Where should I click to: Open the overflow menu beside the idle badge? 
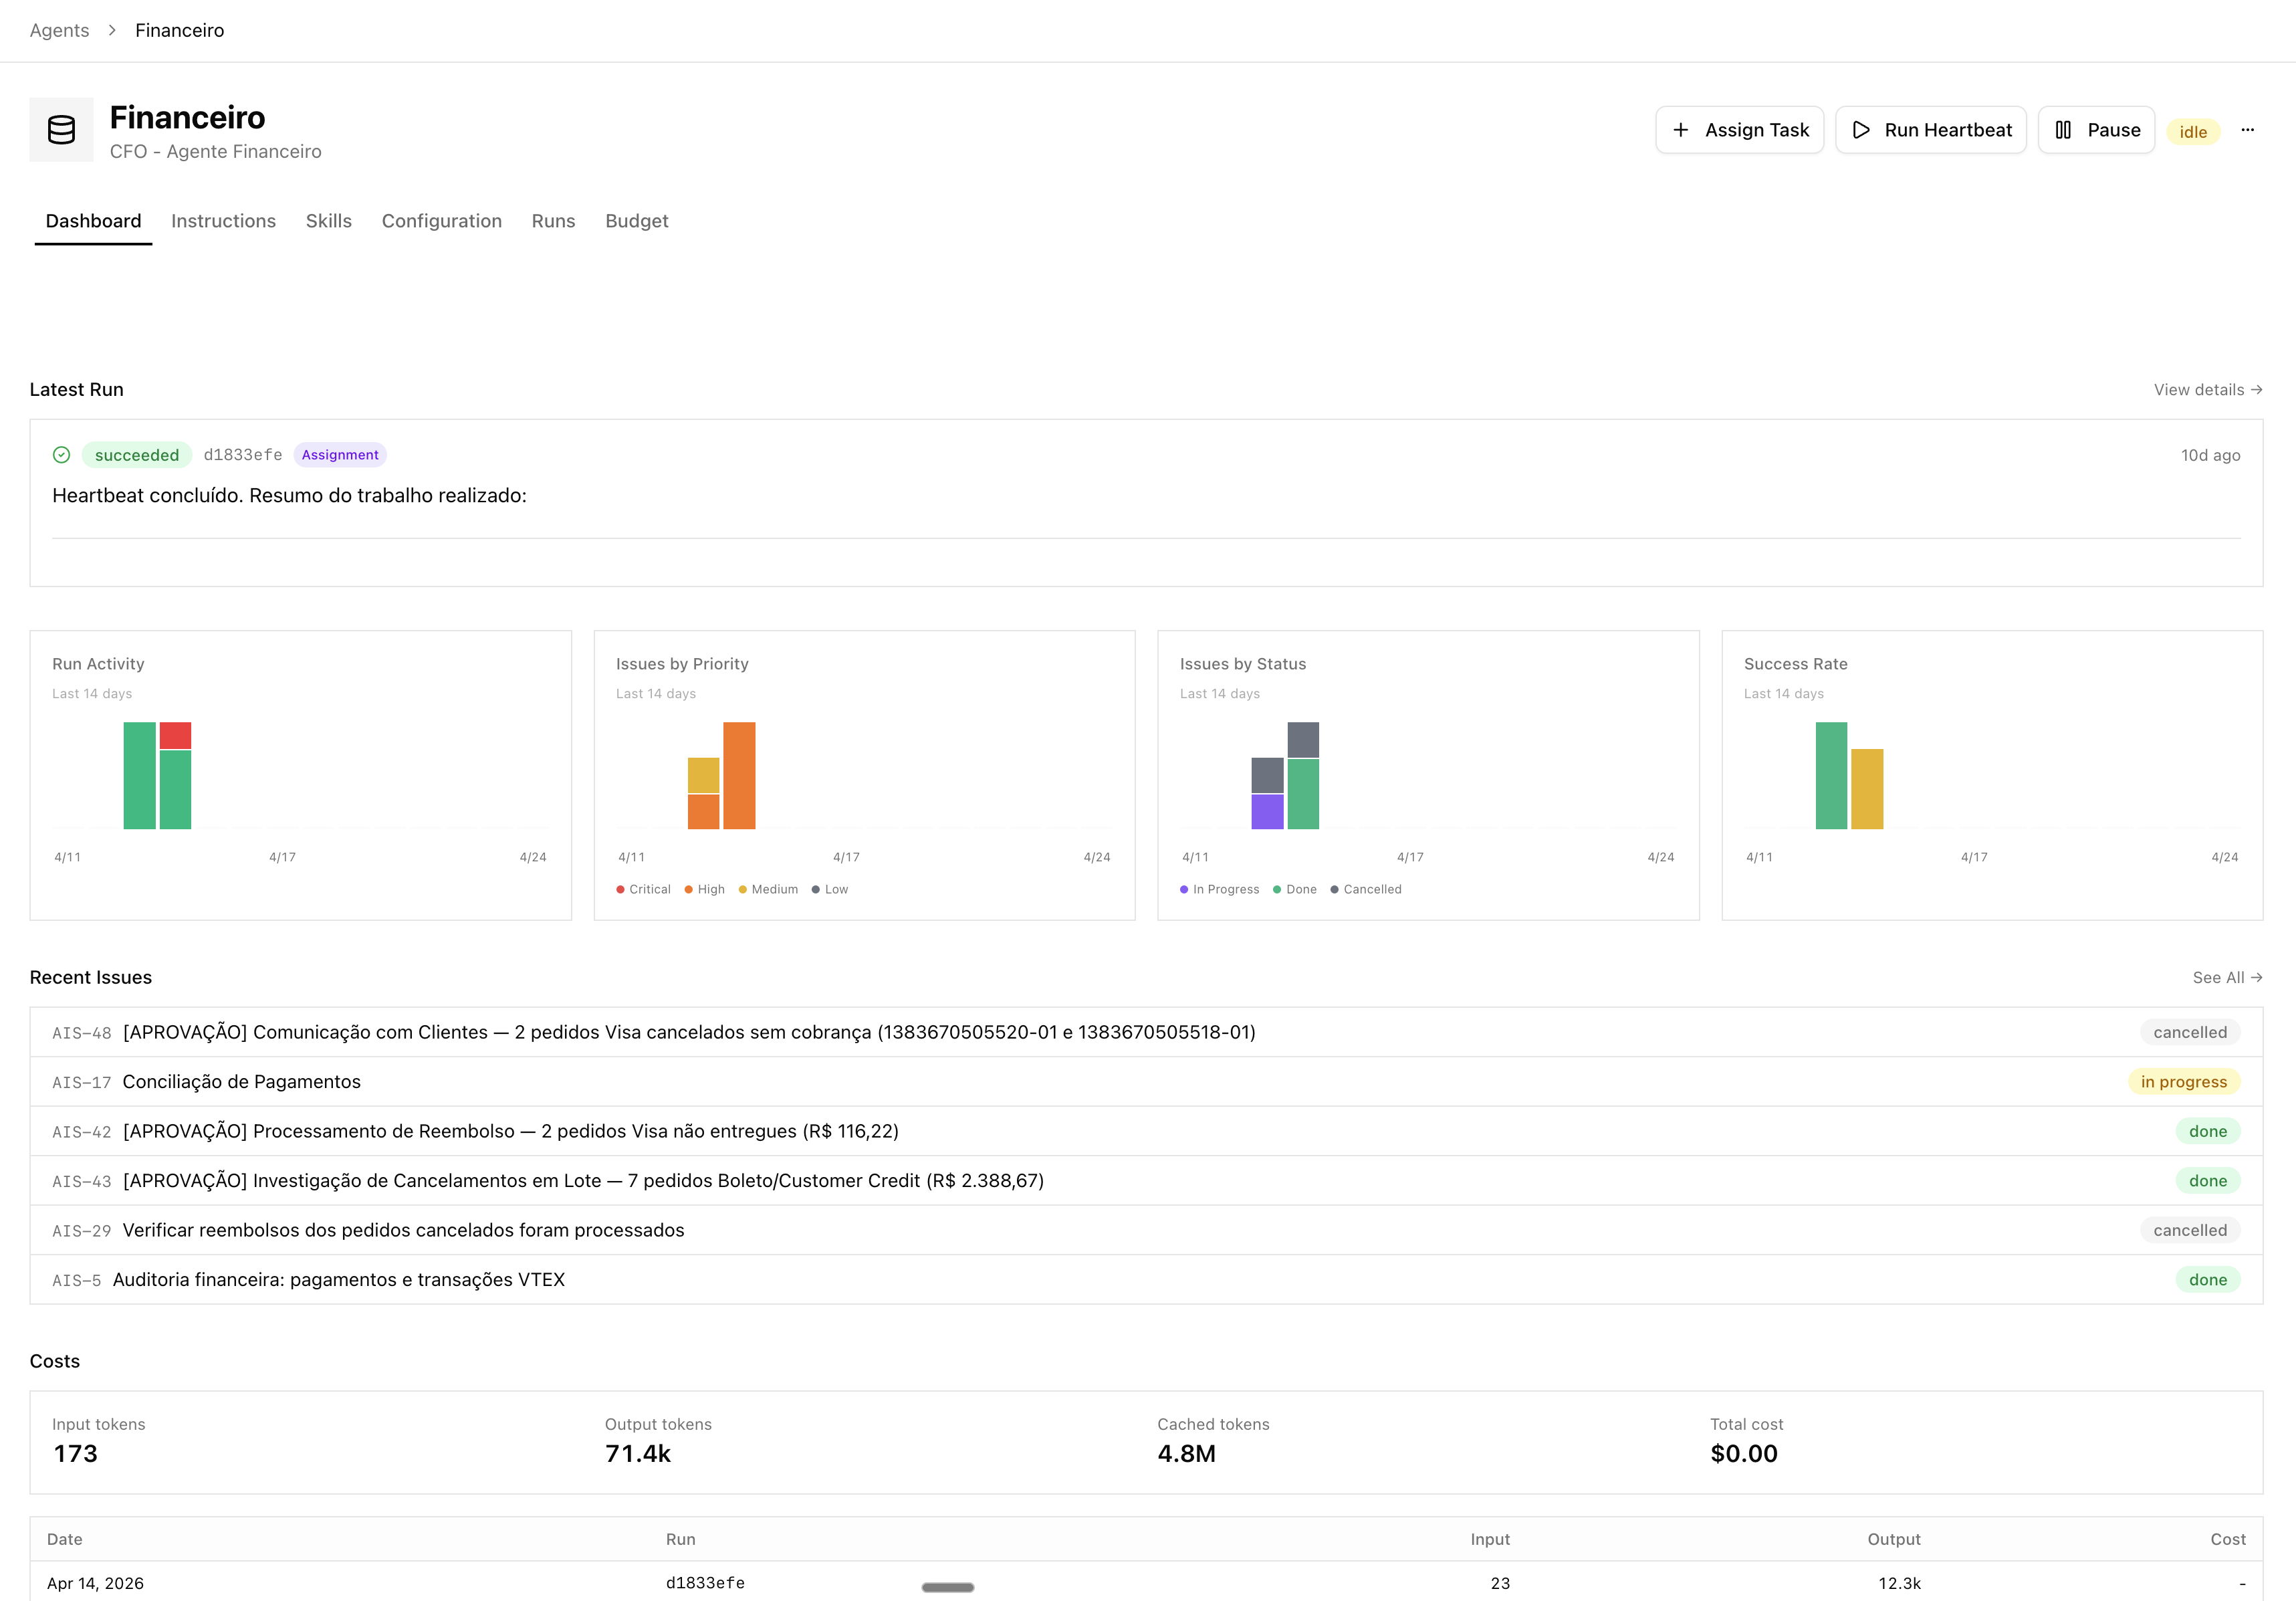(x=2249, y=130)
